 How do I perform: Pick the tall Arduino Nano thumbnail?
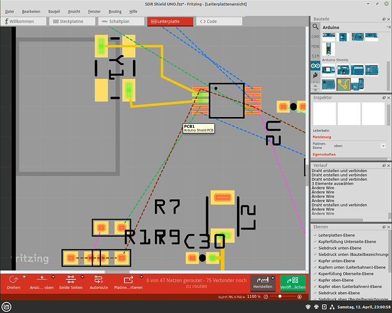pos(329,49)
